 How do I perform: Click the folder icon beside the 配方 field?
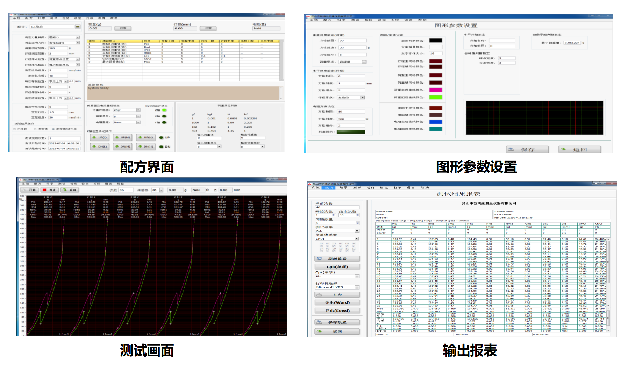78,27
